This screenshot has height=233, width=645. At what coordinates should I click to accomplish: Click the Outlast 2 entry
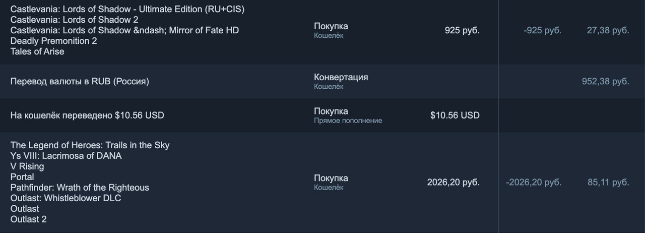coord(28,219)
